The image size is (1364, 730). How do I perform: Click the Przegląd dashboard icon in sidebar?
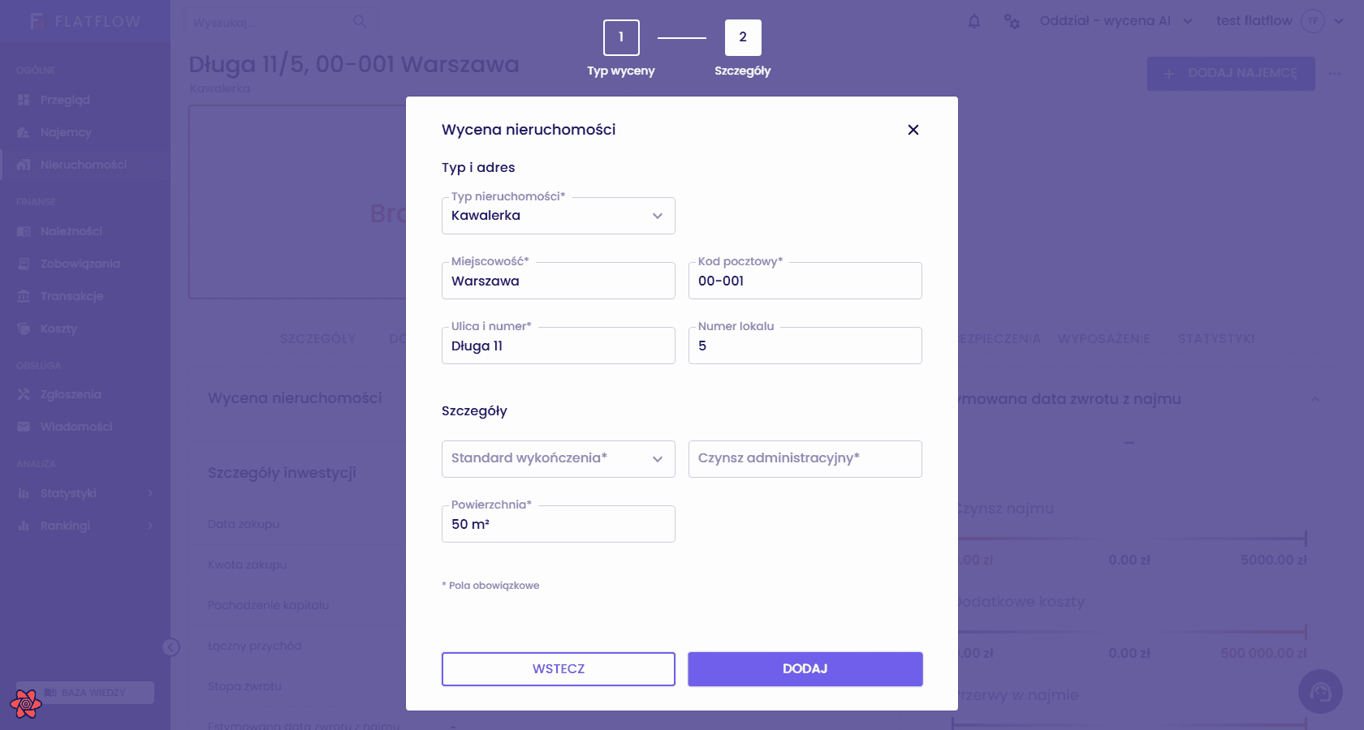click(x=24, y=100)
